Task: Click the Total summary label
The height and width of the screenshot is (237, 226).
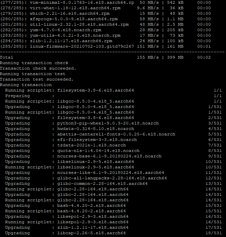Action: pyautogui.click(x=7, y=57)
